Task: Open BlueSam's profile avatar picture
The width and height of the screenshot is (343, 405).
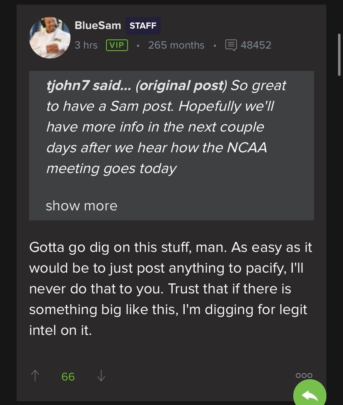Action: point(50,38)
